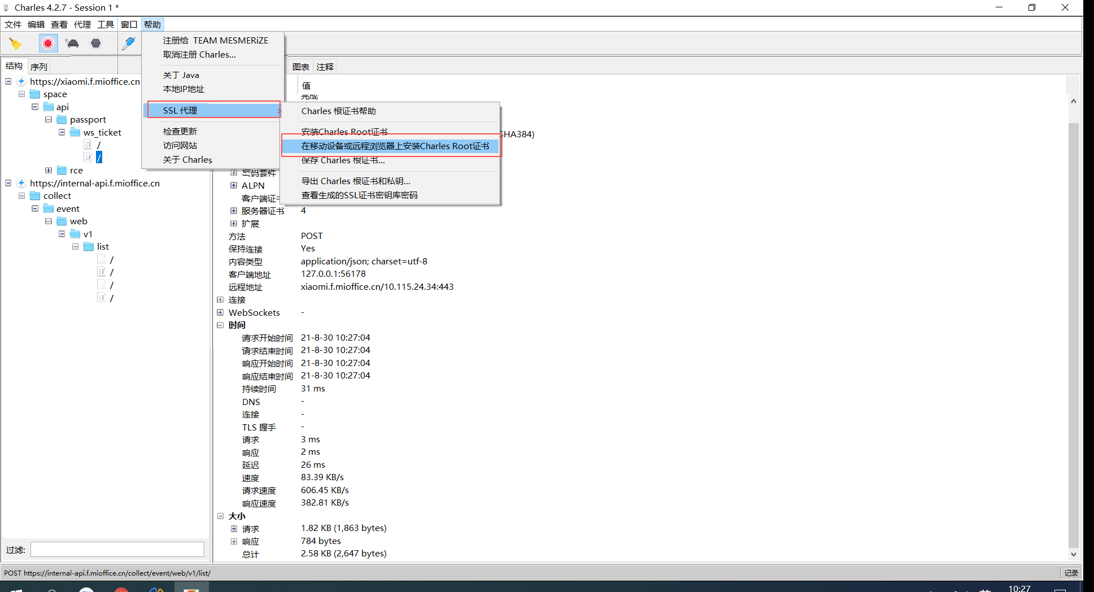Collapse the https://internal-api.f.mioffice.cn host node
This screenshot has width=1094, height=592.
[8, 183]
